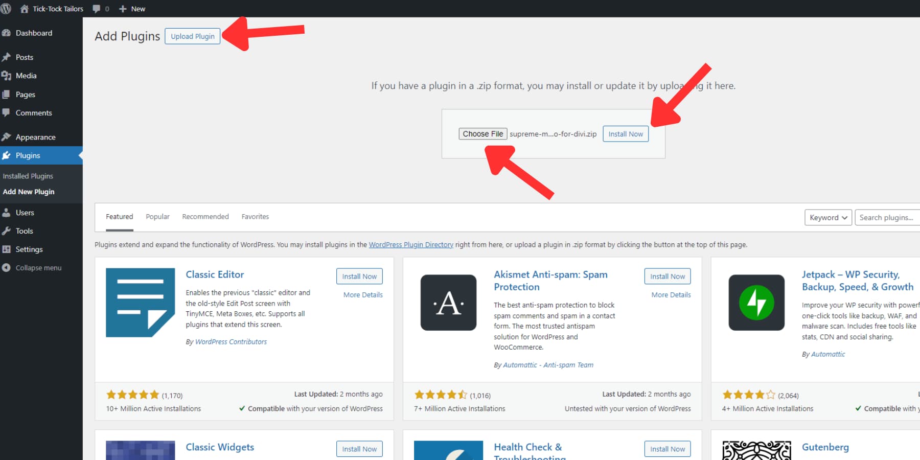Open the Keyword search type dropdown

pyautogui.click(x=827, y=218)
